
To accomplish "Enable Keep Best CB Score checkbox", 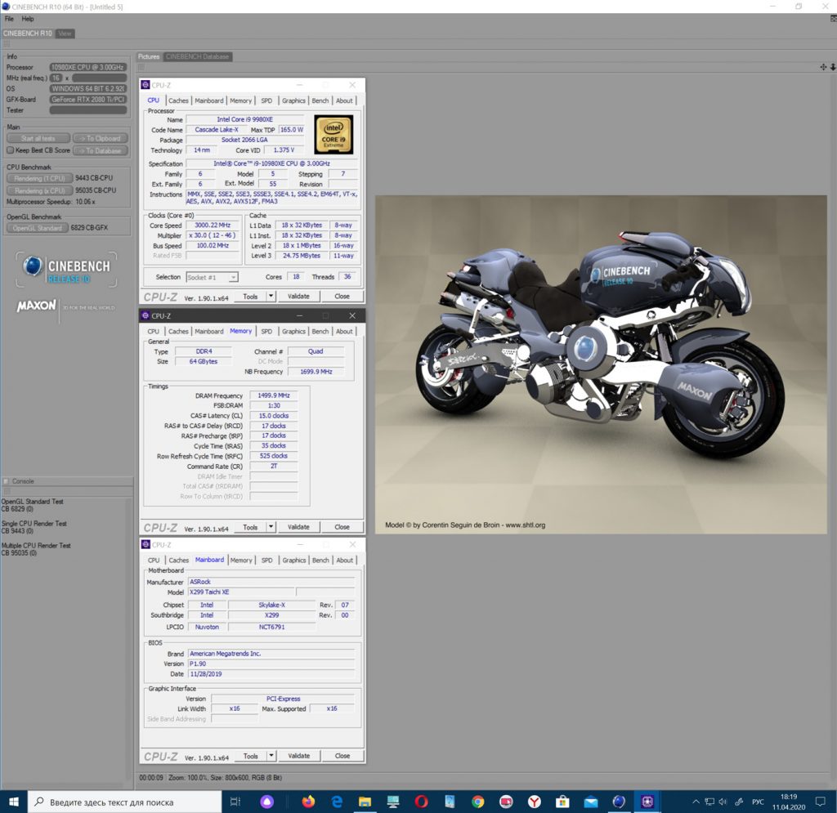I will [10, 150].
